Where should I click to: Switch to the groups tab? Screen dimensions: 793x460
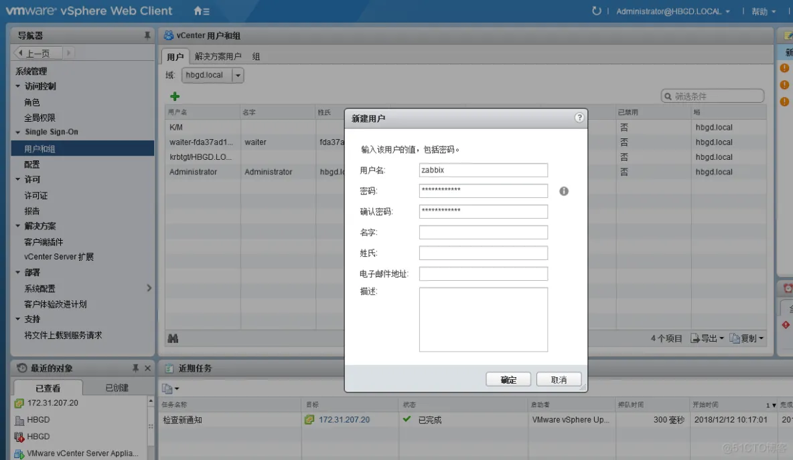click(x=256, y=57)
